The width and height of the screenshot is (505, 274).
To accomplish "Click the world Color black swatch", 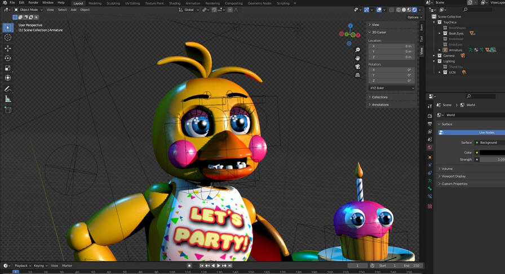I will tap(492, 152).
